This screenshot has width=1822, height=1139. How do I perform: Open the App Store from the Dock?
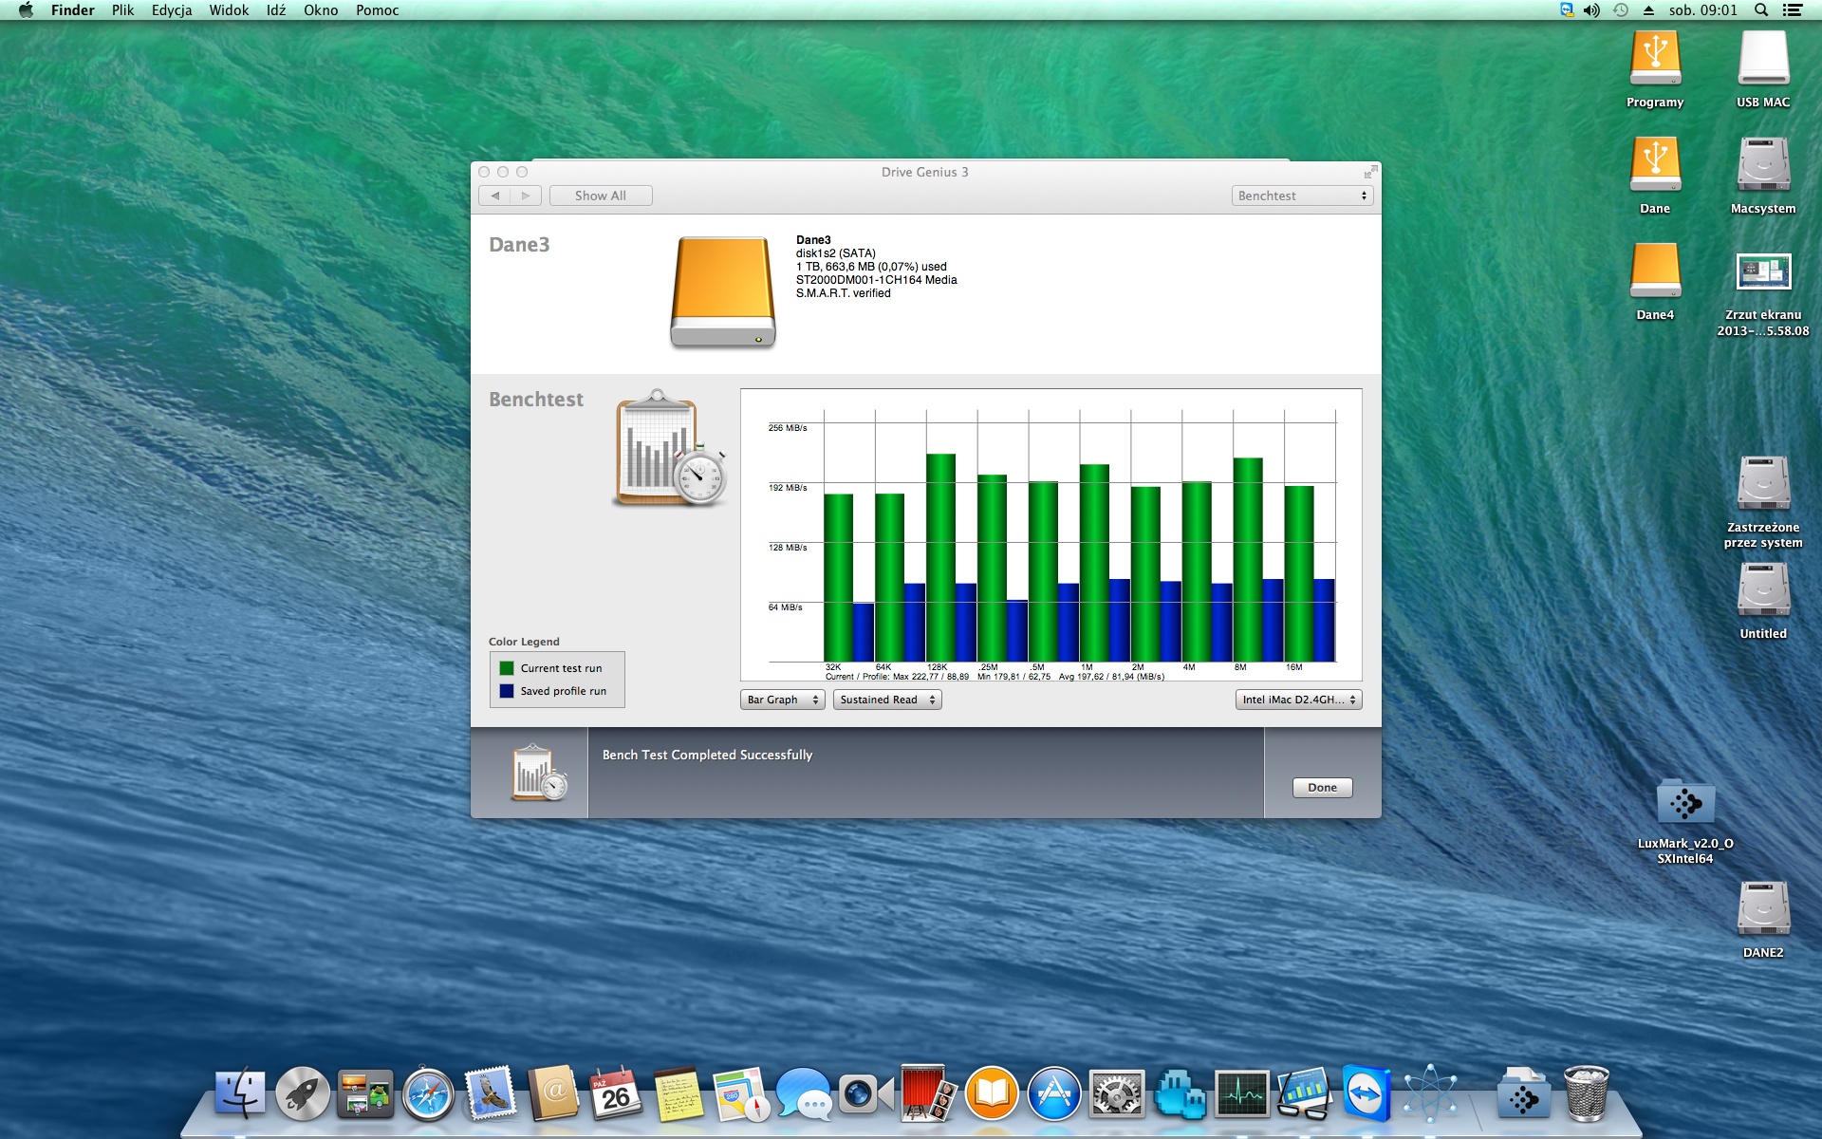click(1054, 1093)
